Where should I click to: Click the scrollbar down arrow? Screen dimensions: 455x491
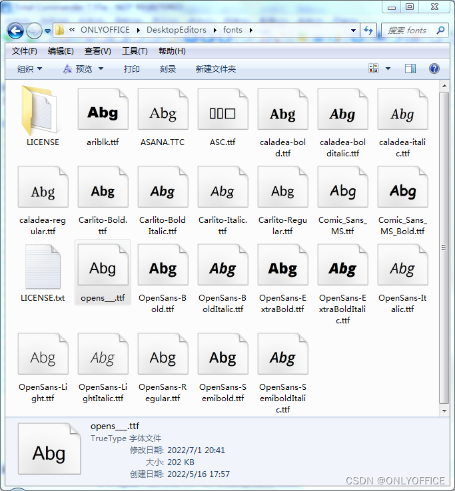(444, 410)
